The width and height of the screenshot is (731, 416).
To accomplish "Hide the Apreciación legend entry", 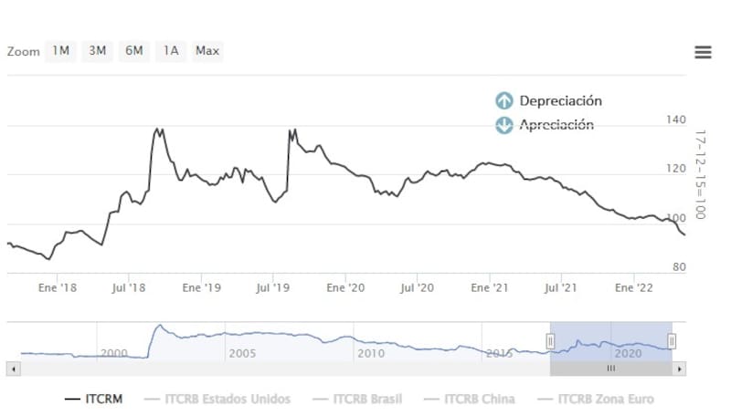I will [x=556, y=125].
